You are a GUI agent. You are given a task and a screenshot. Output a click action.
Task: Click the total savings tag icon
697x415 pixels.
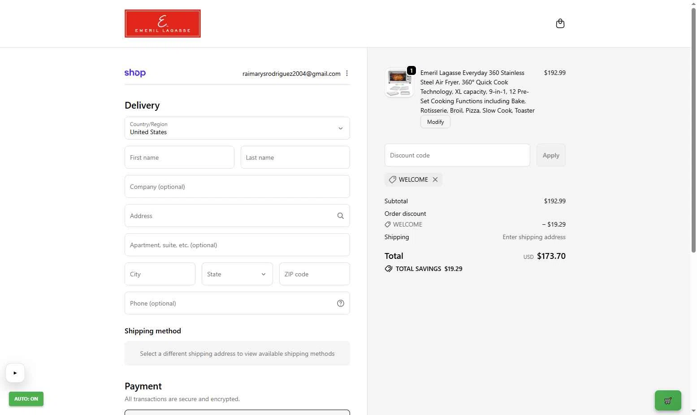click(388, 269)
